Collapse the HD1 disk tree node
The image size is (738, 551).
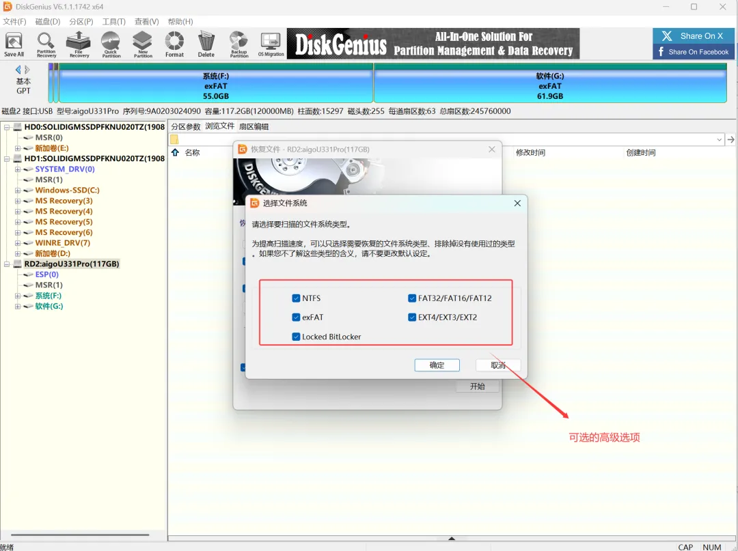(7, 159)
